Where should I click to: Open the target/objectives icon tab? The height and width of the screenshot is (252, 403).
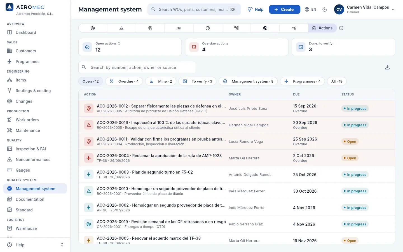pyautogui.click(x=93, y=28)
